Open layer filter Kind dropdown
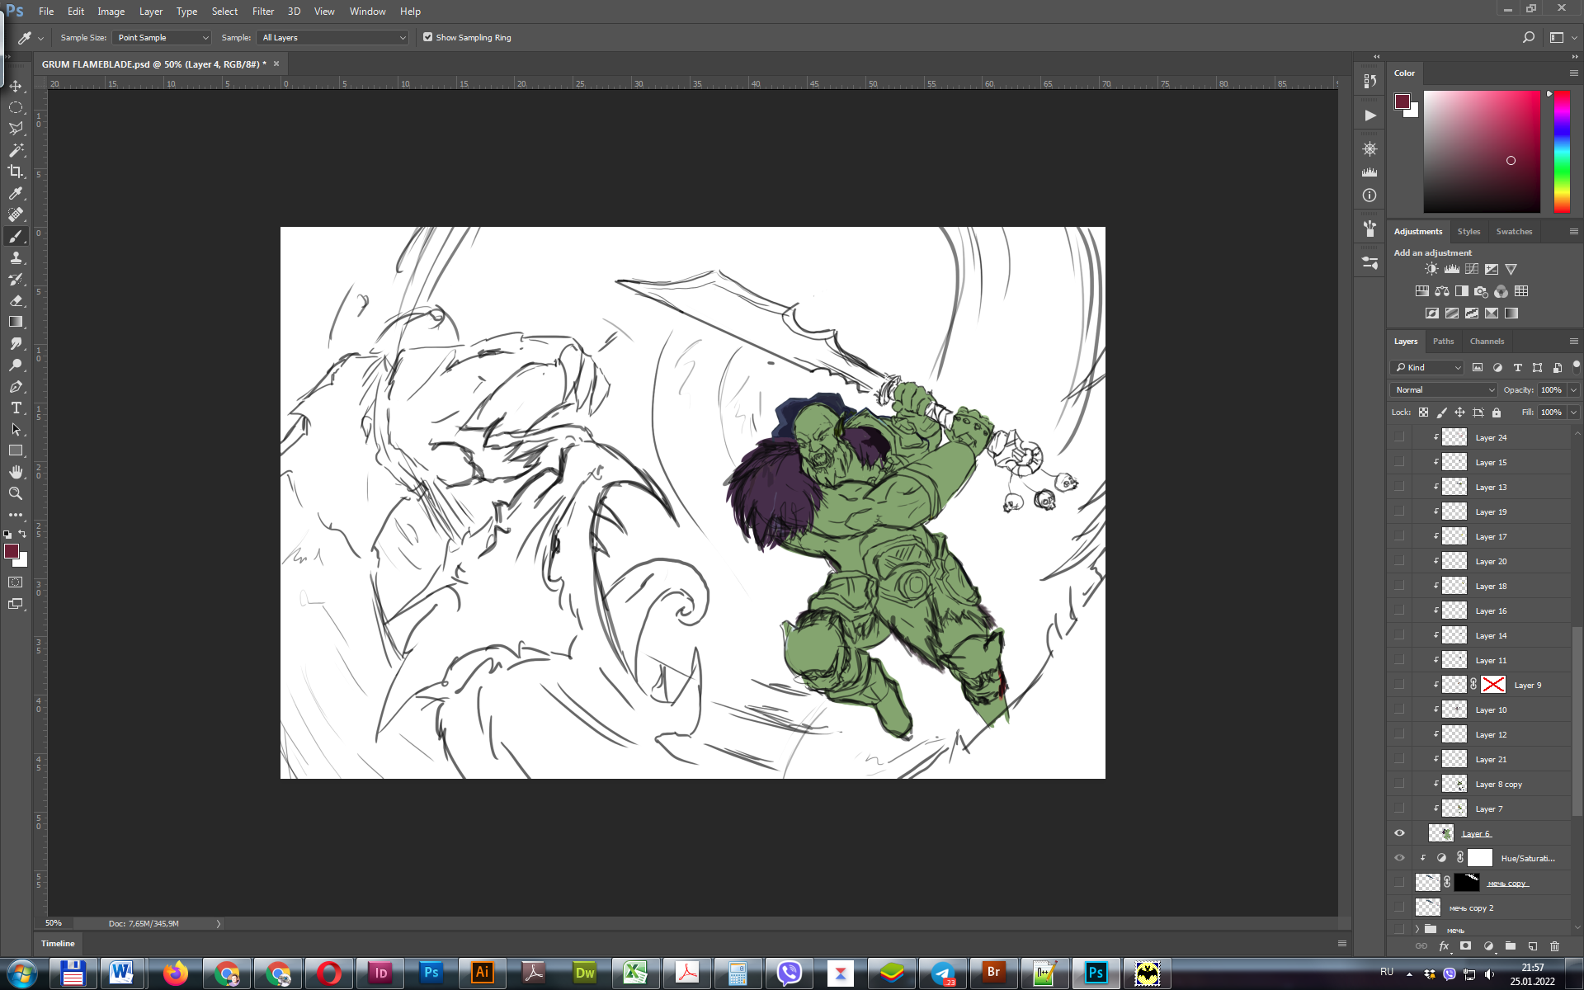Image resolution: width=1584 pixels, height=990 pixels. [1427, 367]
